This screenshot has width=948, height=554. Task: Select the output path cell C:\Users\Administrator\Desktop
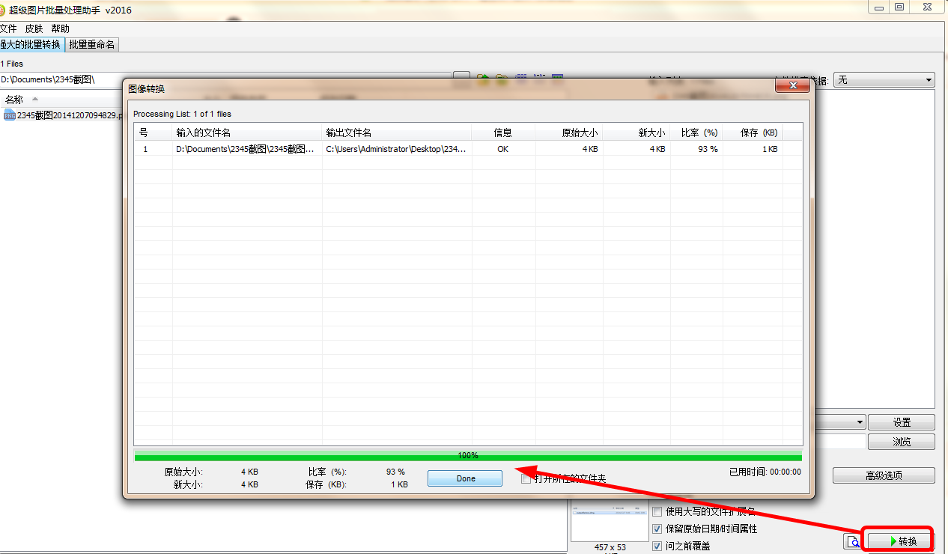coord(396,149)
